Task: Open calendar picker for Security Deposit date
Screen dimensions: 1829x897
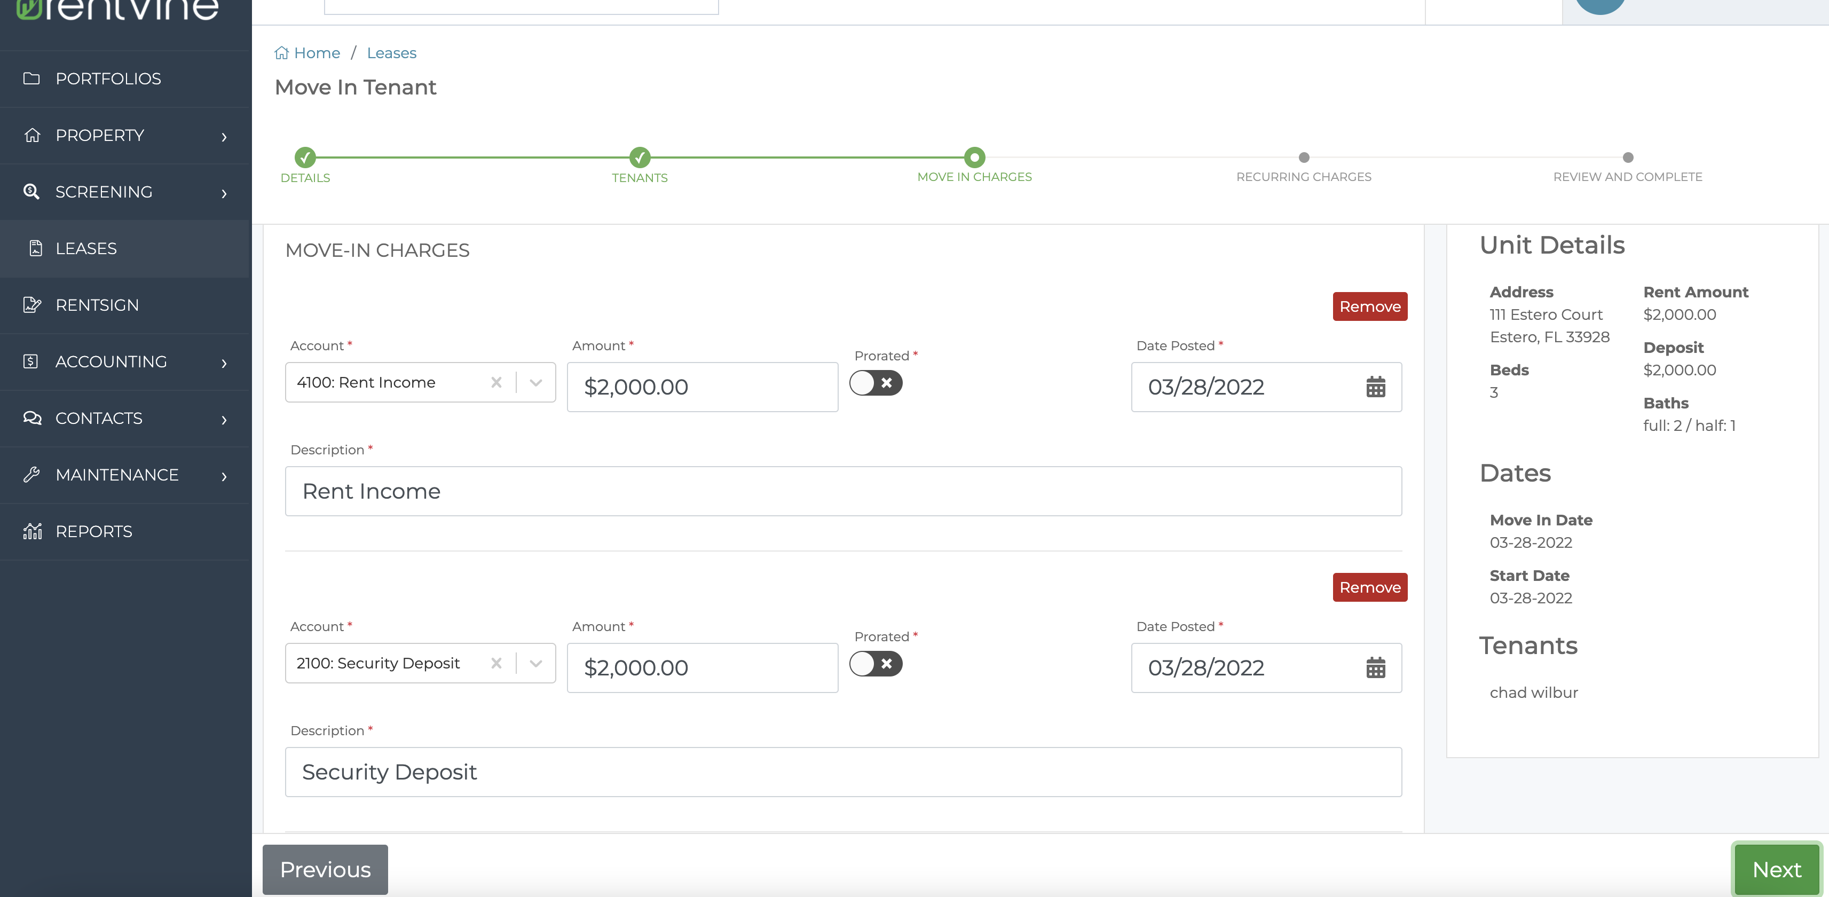Action: [1375, 667]
